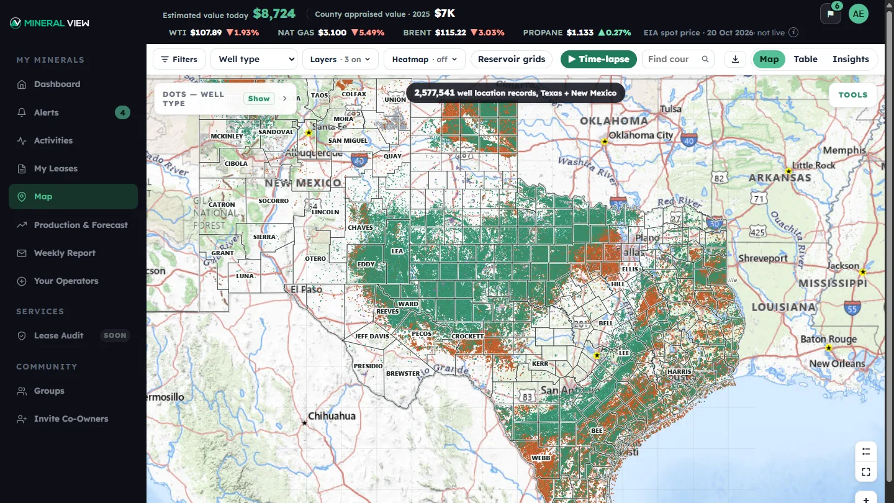The height and width of the screenshot is (503, 894).
Task: Open the Filters button
Action: point(179,59)
